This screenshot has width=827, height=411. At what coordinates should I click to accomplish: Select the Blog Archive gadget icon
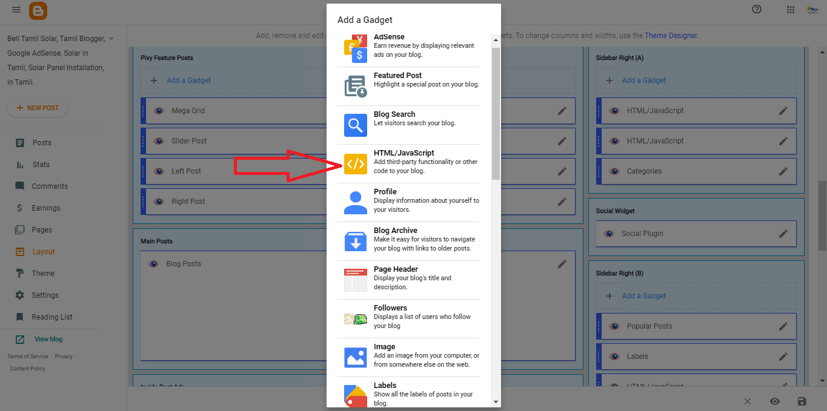point(356,242)
